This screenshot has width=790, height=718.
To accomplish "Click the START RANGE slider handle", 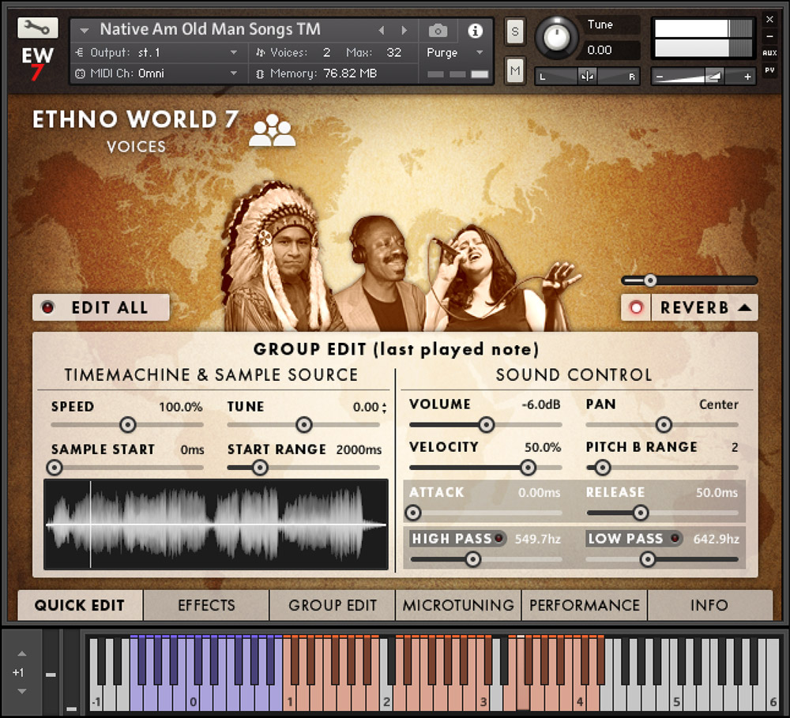I will coord(260,468).
